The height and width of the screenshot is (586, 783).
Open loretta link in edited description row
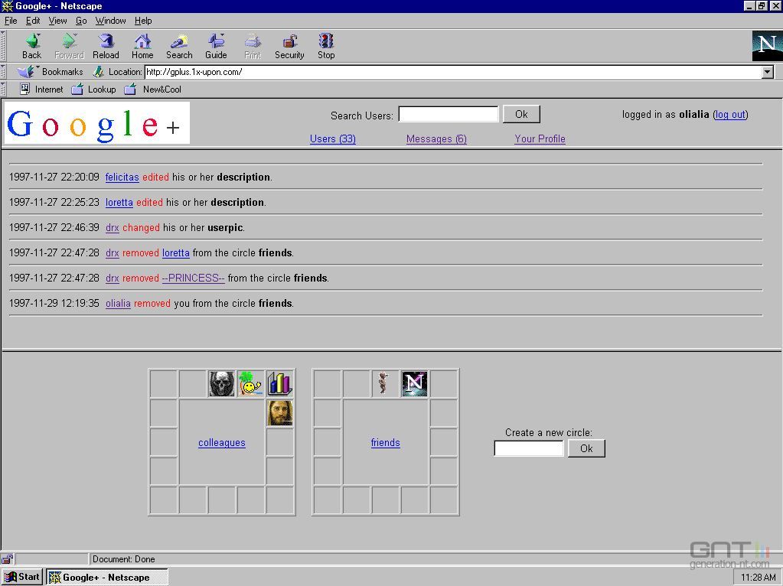click(119, 202)
